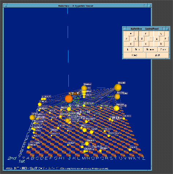Image resolution: width=173 pixels, height=174 pixels.
Task: Click the 'h' key in right group
Action: [x=165, y=39]
